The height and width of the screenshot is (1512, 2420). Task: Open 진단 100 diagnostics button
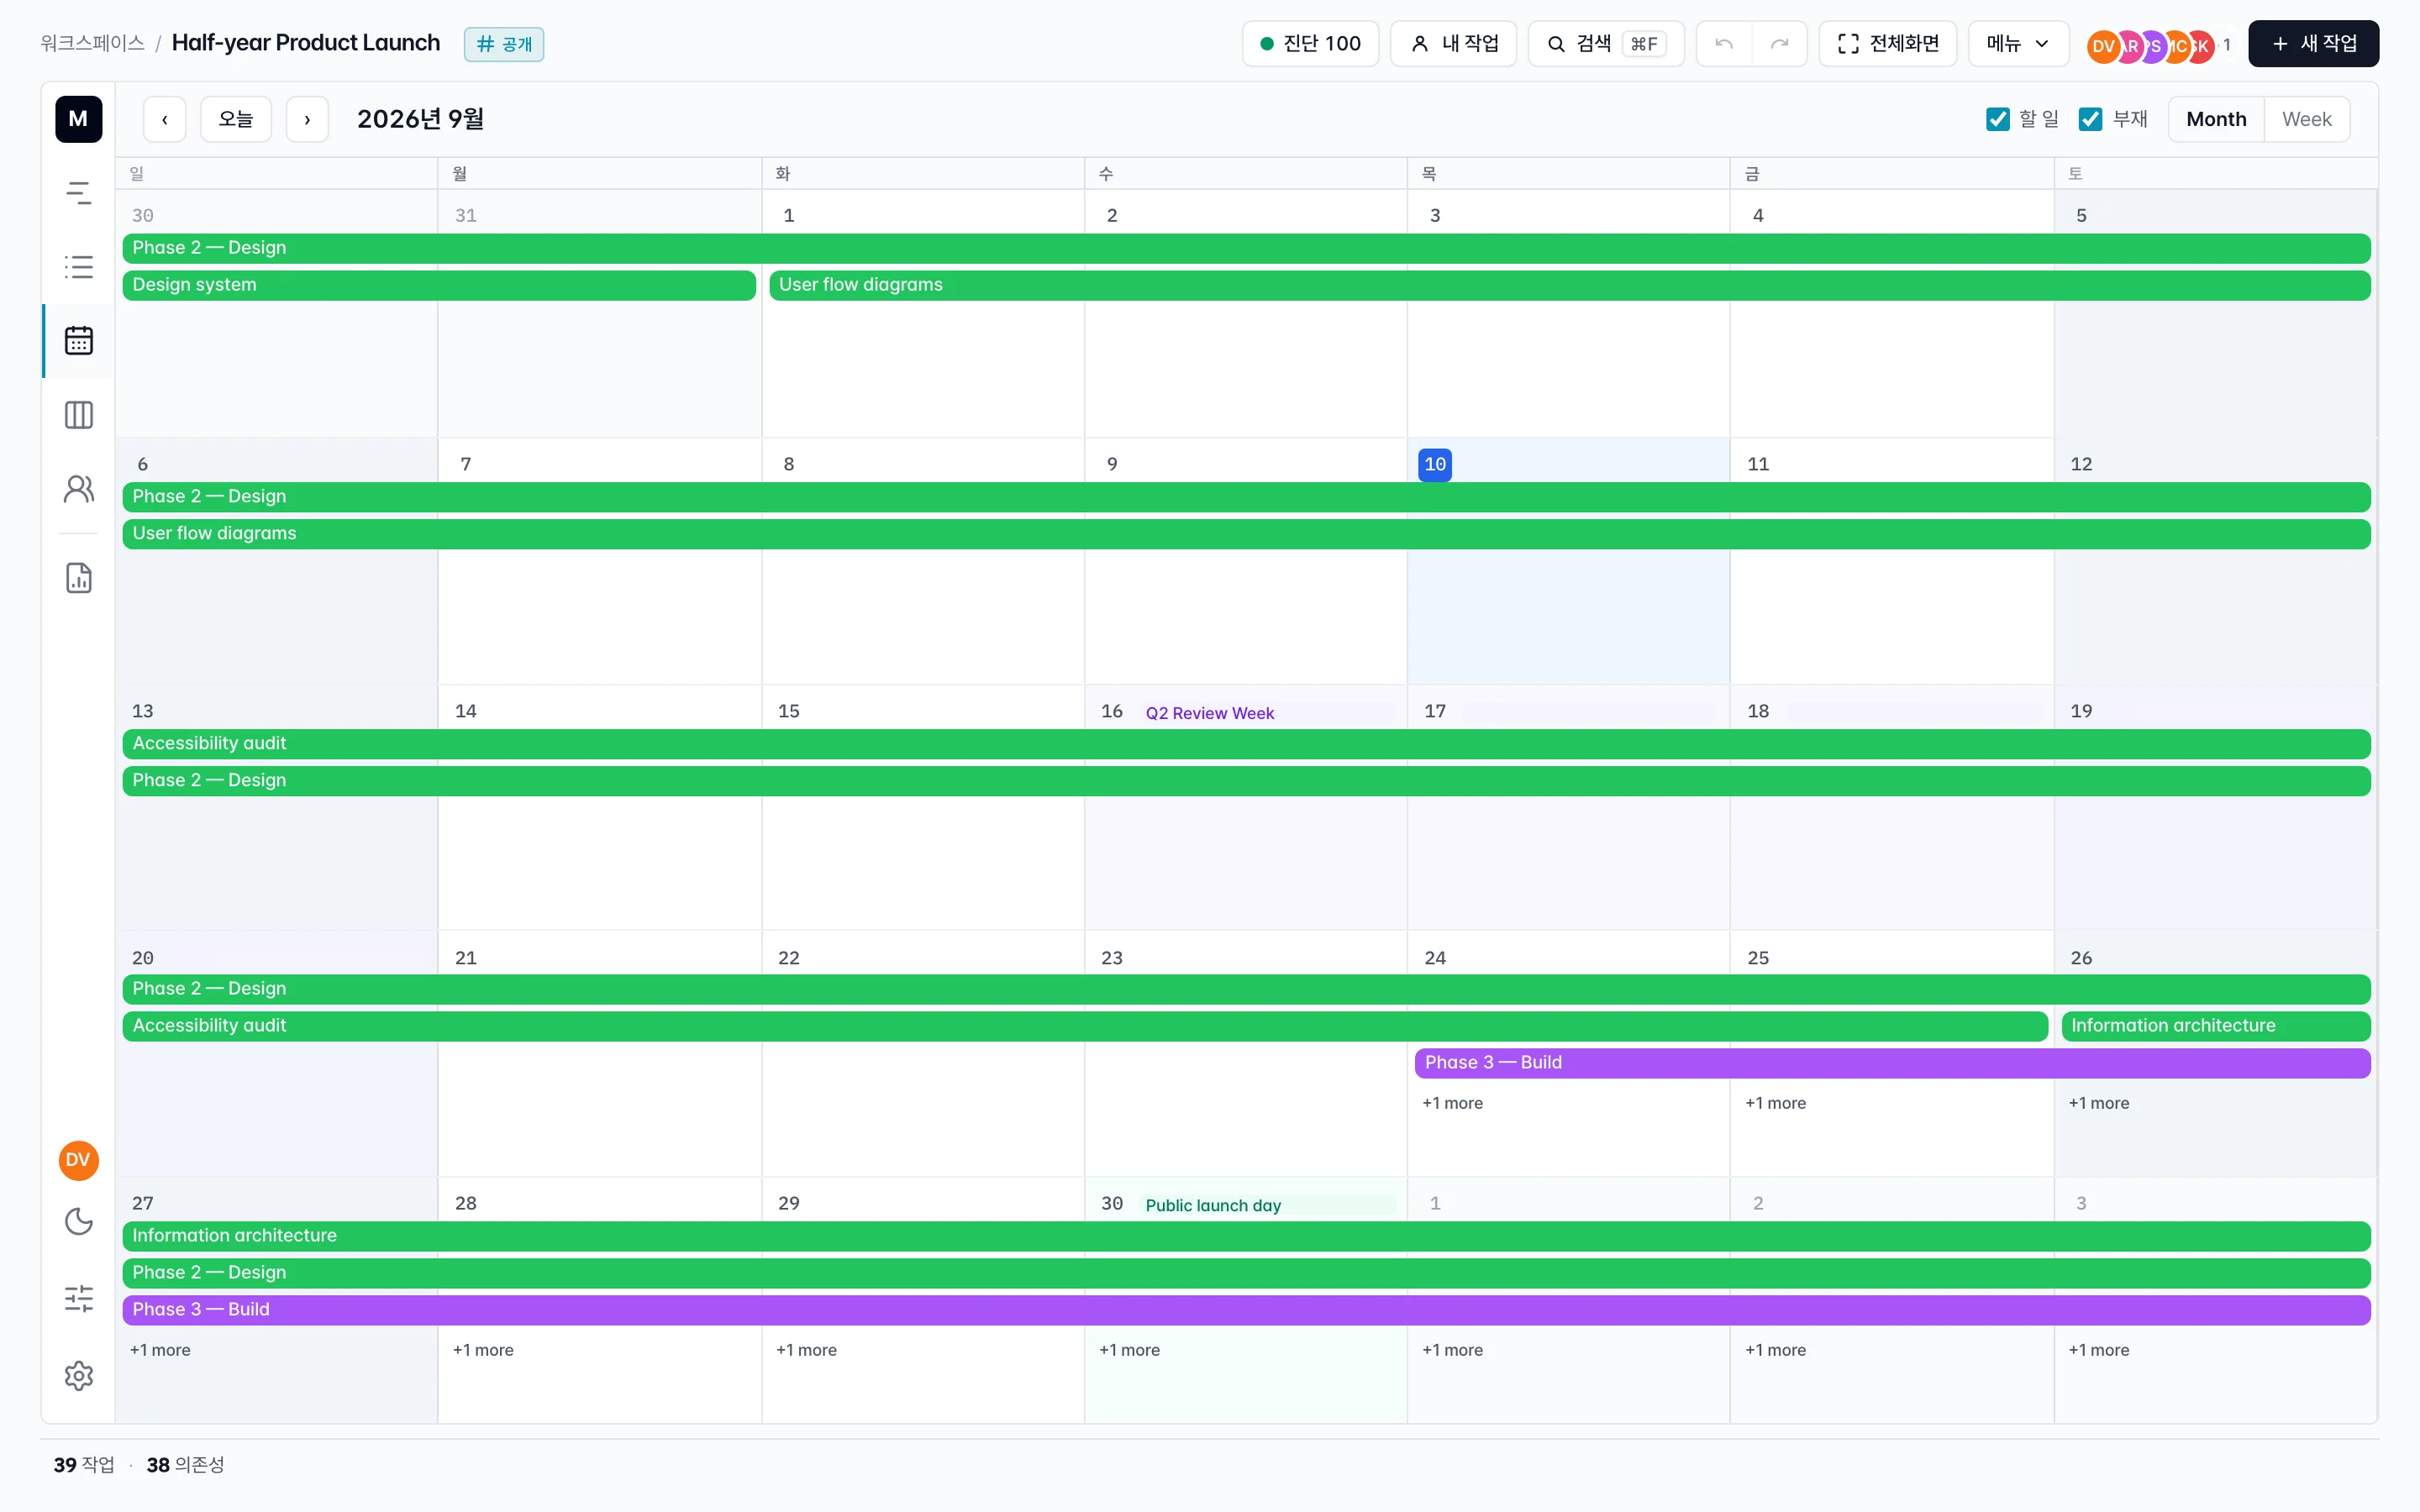1310,44
